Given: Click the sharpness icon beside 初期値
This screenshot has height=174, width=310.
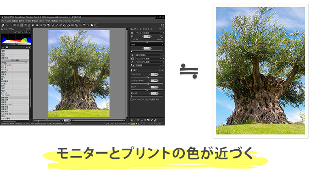Looking at the screenshot, I should (x=133, y=65).
